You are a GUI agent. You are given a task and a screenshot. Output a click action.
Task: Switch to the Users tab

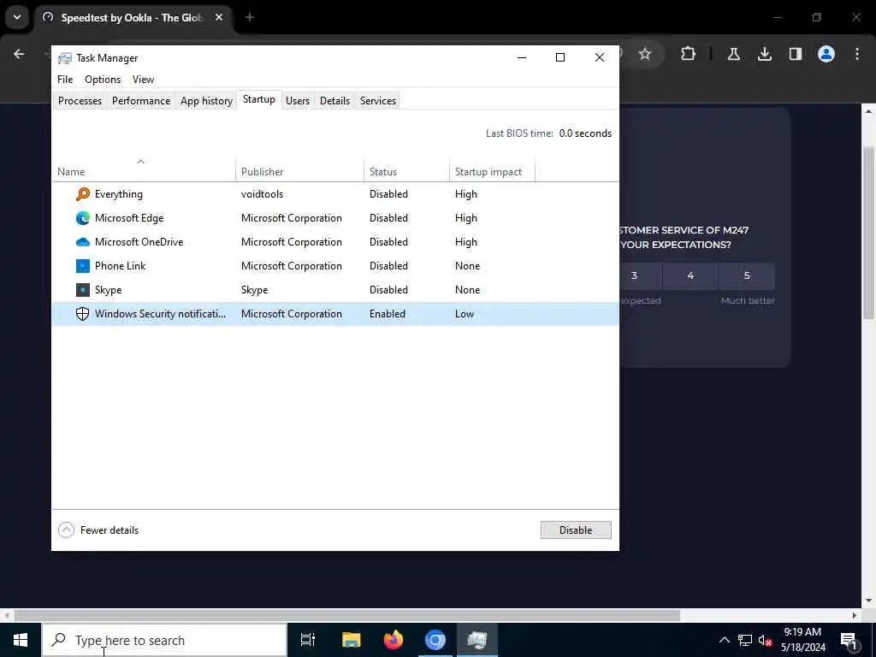297,101
